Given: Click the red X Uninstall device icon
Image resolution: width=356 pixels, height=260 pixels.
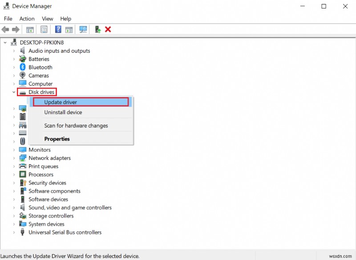Looking at the screenshot, I should (x=108, y=29).
